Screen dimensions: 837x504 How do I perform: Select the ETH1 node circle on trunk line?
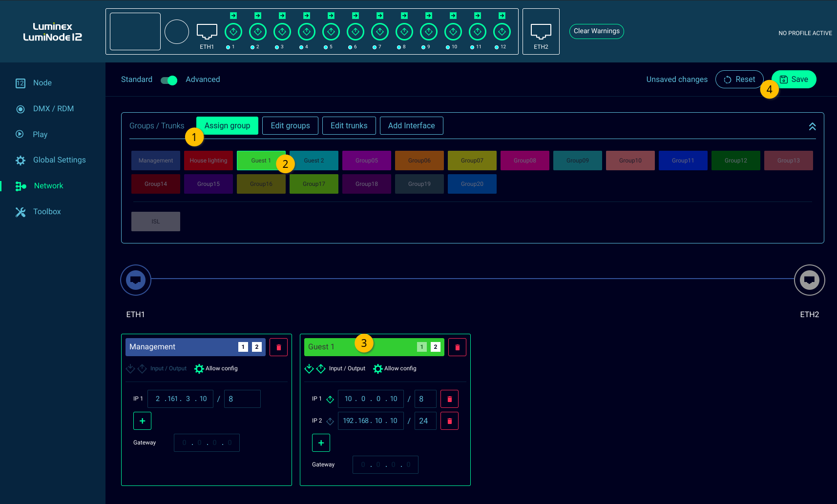click(x=136, y=280)
